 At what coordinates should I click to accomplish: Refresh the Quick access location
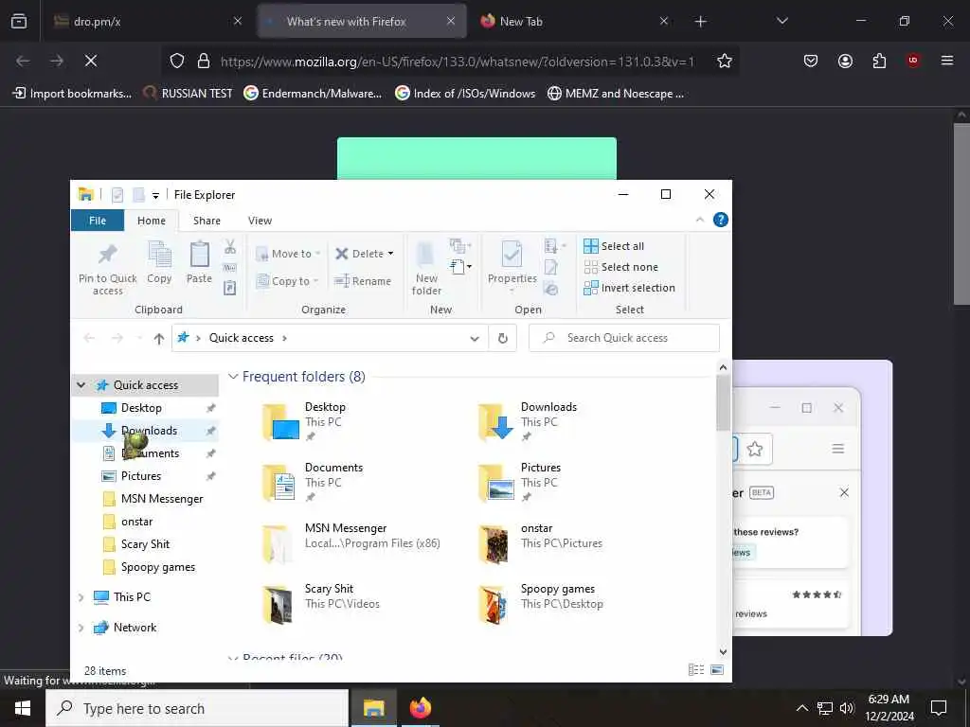(x=503, y=338)
